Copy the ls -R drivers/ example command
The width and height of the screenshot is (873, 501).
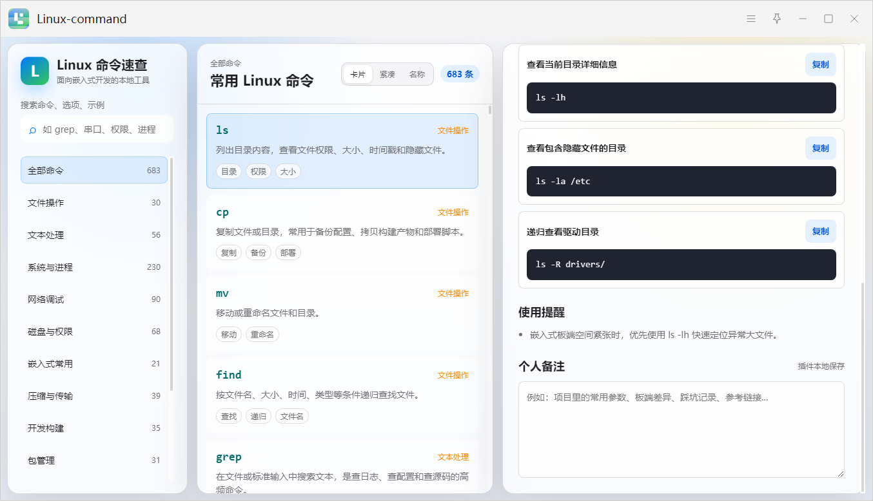point(821,231)
